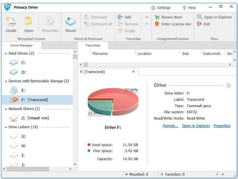Select network drive Z: [Новый том]
This screenshot has height=179, width=238.
tap(37, 118)
